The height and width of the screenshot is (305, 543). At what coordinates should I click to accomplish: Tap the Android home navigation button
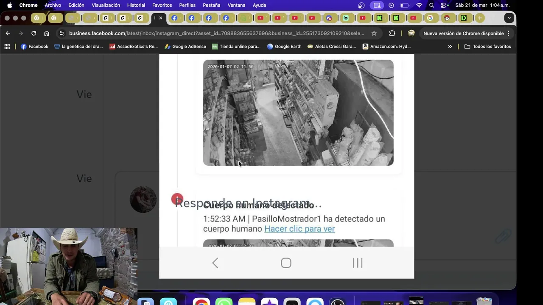click(x=286, y=263)
